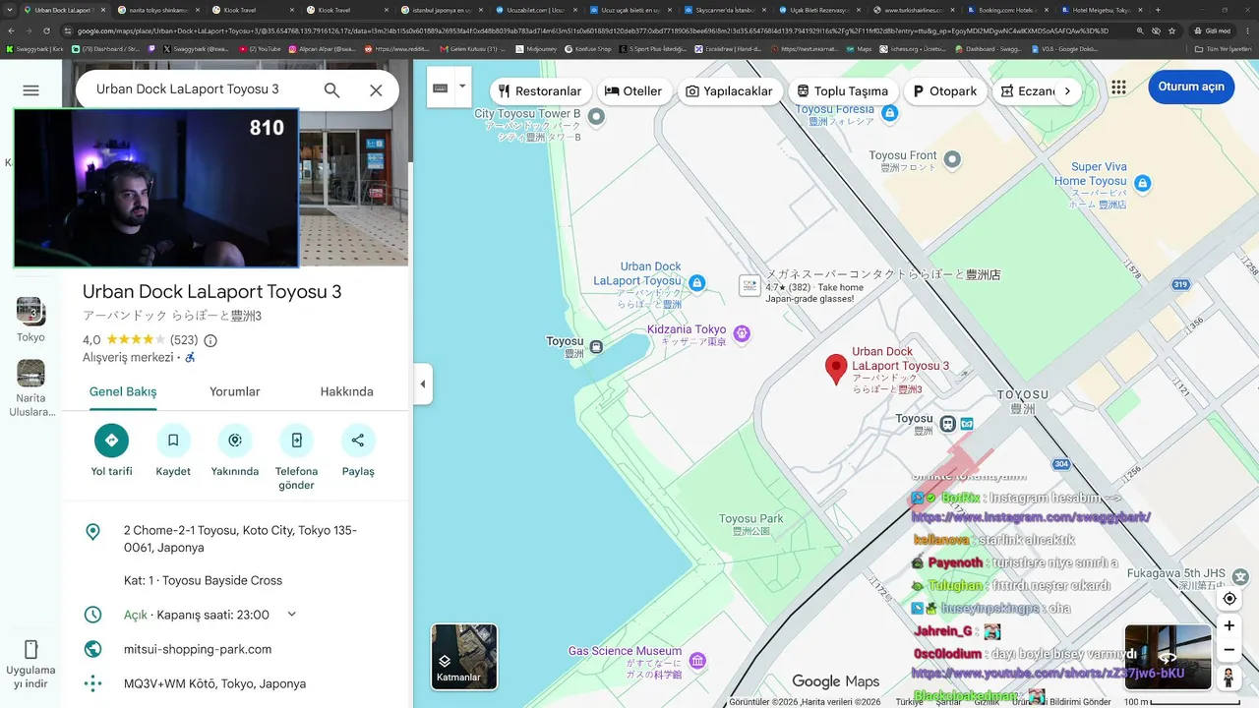Click the Kidzania Tokyo map marker

(x=743, y=334)
